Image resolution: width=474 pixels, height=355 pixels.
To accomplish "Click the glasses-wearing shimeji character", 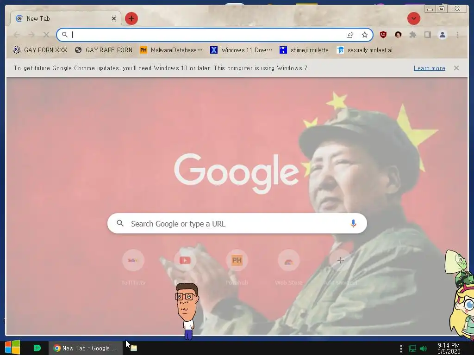I will tap(187, 311).
